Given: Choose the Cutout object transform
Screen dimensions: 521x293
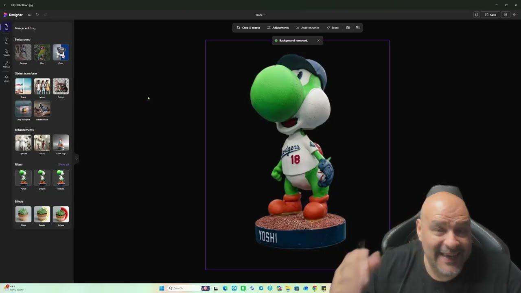Looking at the screenshot, I should [61, 86].
